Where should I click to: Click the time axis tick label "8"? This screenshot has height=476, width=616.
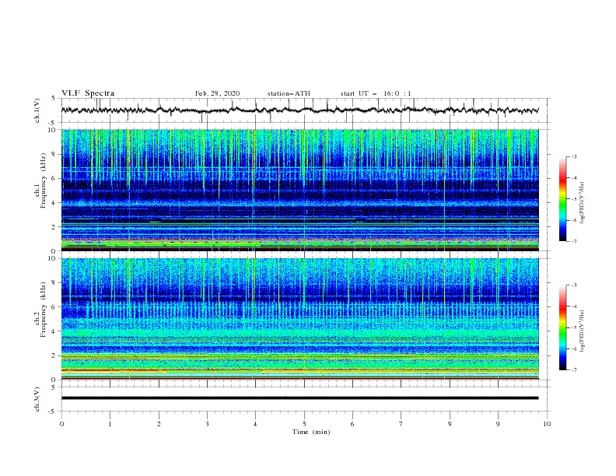click(x=450, y=424)
